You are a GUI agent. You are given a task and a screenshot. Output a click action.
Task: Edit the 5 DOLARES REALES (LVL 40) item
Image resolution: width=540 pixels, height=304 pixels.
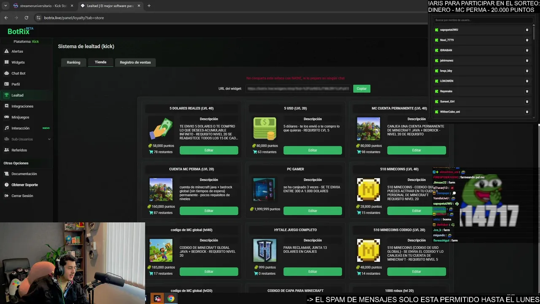tap(209, 150)
